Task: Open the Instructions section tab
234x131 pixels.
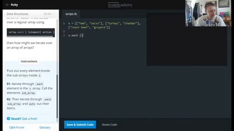Action: 29,61
